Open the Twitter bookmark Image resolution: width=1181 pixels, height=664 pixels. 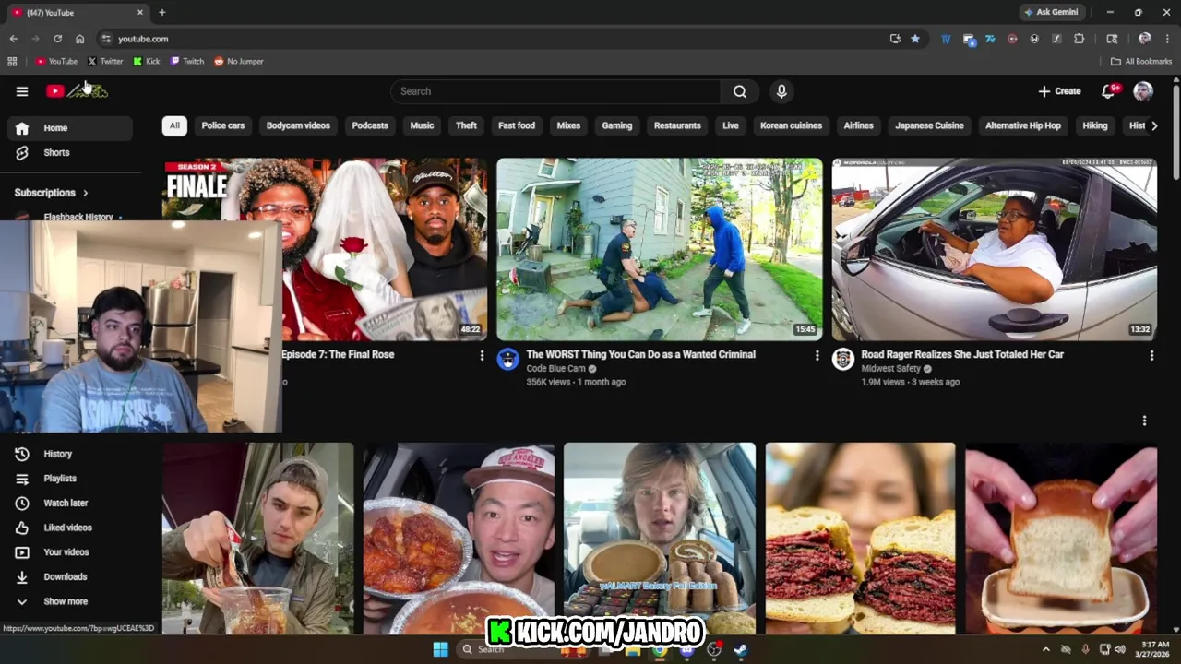pyautogui.click(x=105, y=62)
